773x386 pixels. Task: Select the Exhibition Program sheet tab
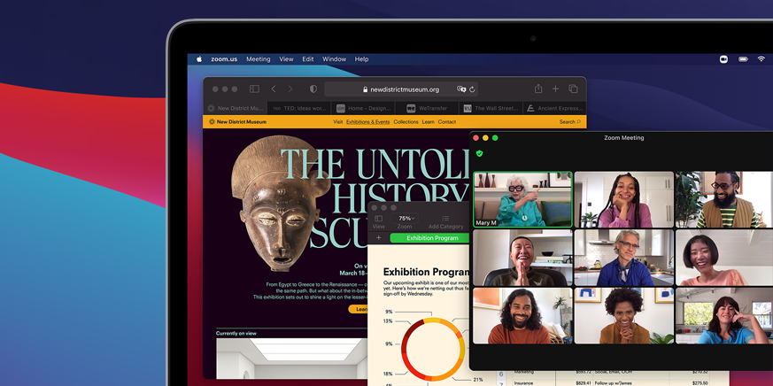[x=429, y=238]
